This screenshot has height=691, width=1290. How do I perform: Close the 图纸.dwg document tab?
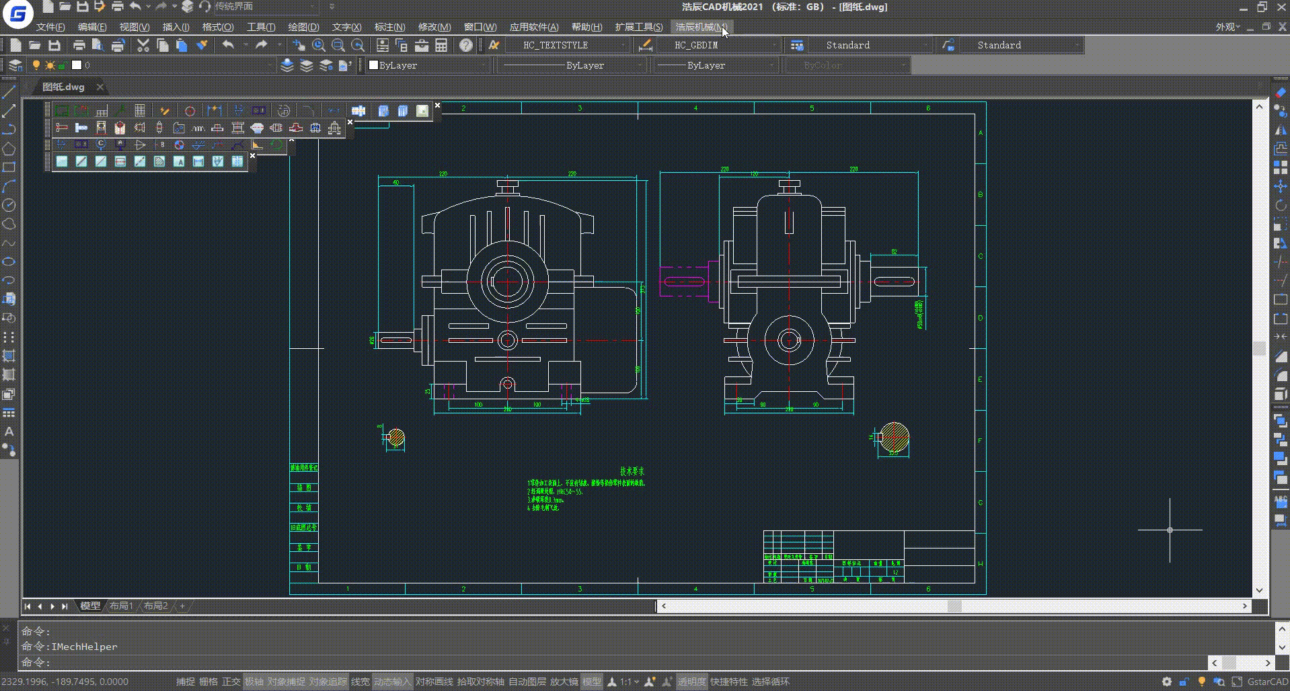(100, 87)
